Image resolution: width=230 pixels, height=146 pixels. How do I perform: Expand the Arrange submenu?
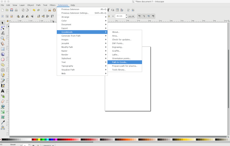pos(82,17)
